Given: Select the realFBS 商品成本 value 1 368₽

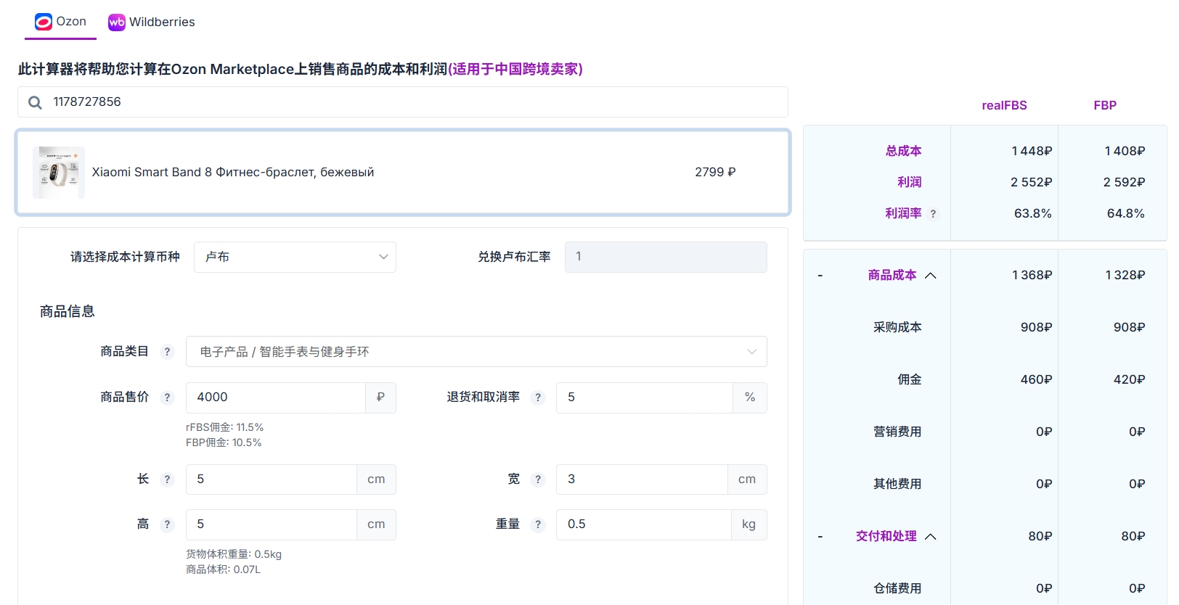Looking at the screenshot, I should click(1032, 275).
